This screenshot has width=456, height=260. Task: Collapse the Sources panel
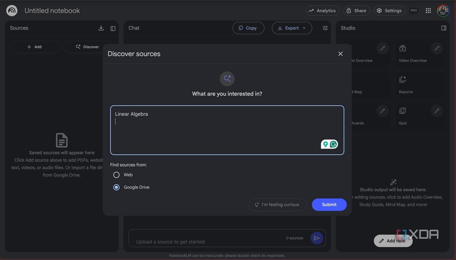point(113,28)
